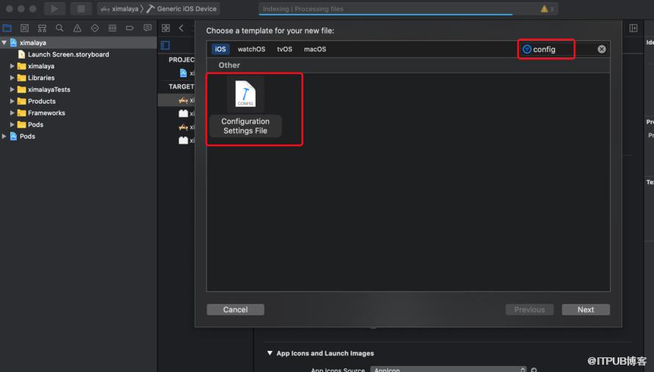Click the Indexing activity status bar
This screenshot has width=654, height=372.
408,9
